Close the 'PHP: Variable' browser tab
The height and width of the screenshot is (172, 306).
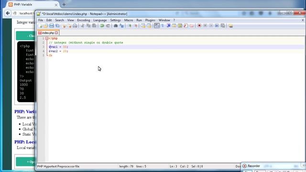tap(56, 5)
